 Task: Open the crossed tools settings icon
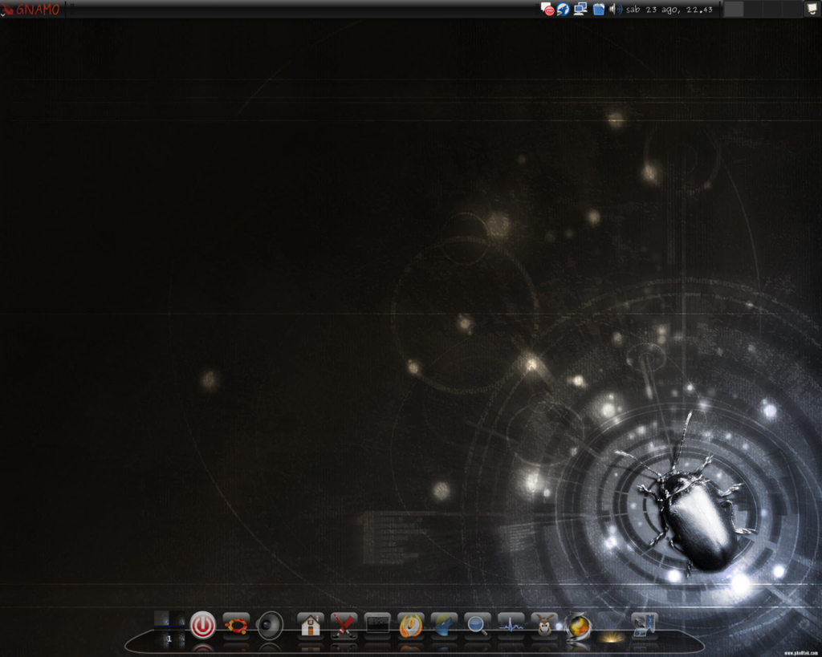344,624
